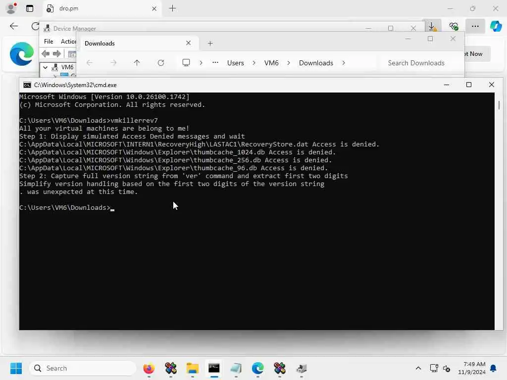Expand chevron after Downloads breadcrumb

[x=344, y=63]
